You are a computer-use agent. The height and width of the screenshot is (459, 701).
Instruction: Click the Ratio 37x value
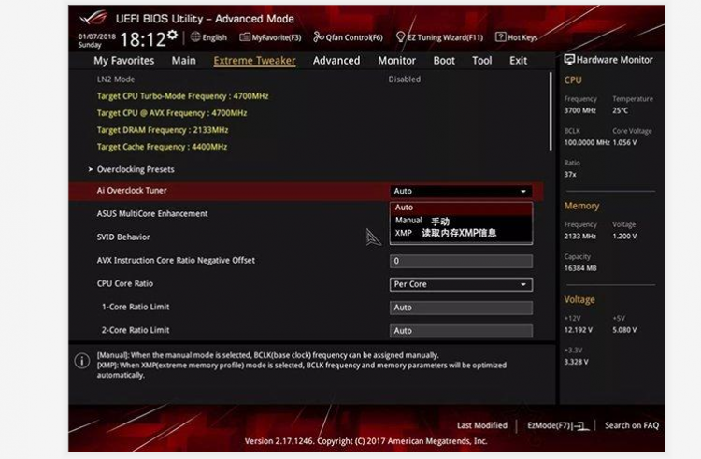570,175
